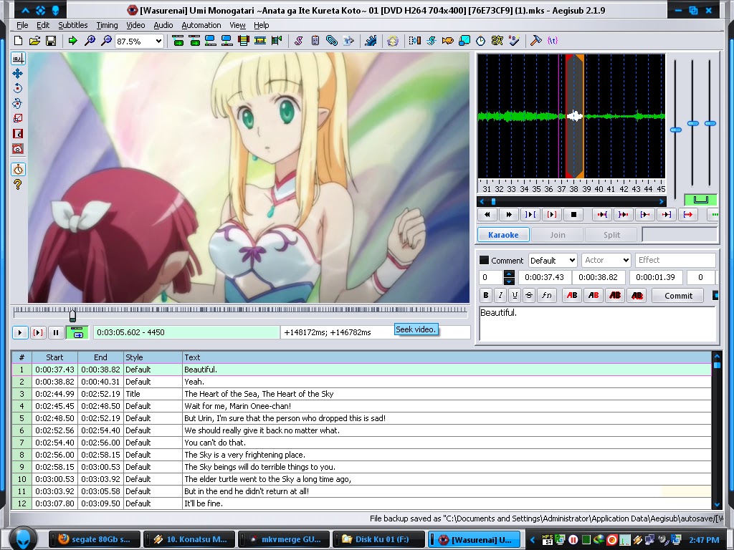Click the New subtitles toolbar icon
Screen dimensions: 734x550
18,41
